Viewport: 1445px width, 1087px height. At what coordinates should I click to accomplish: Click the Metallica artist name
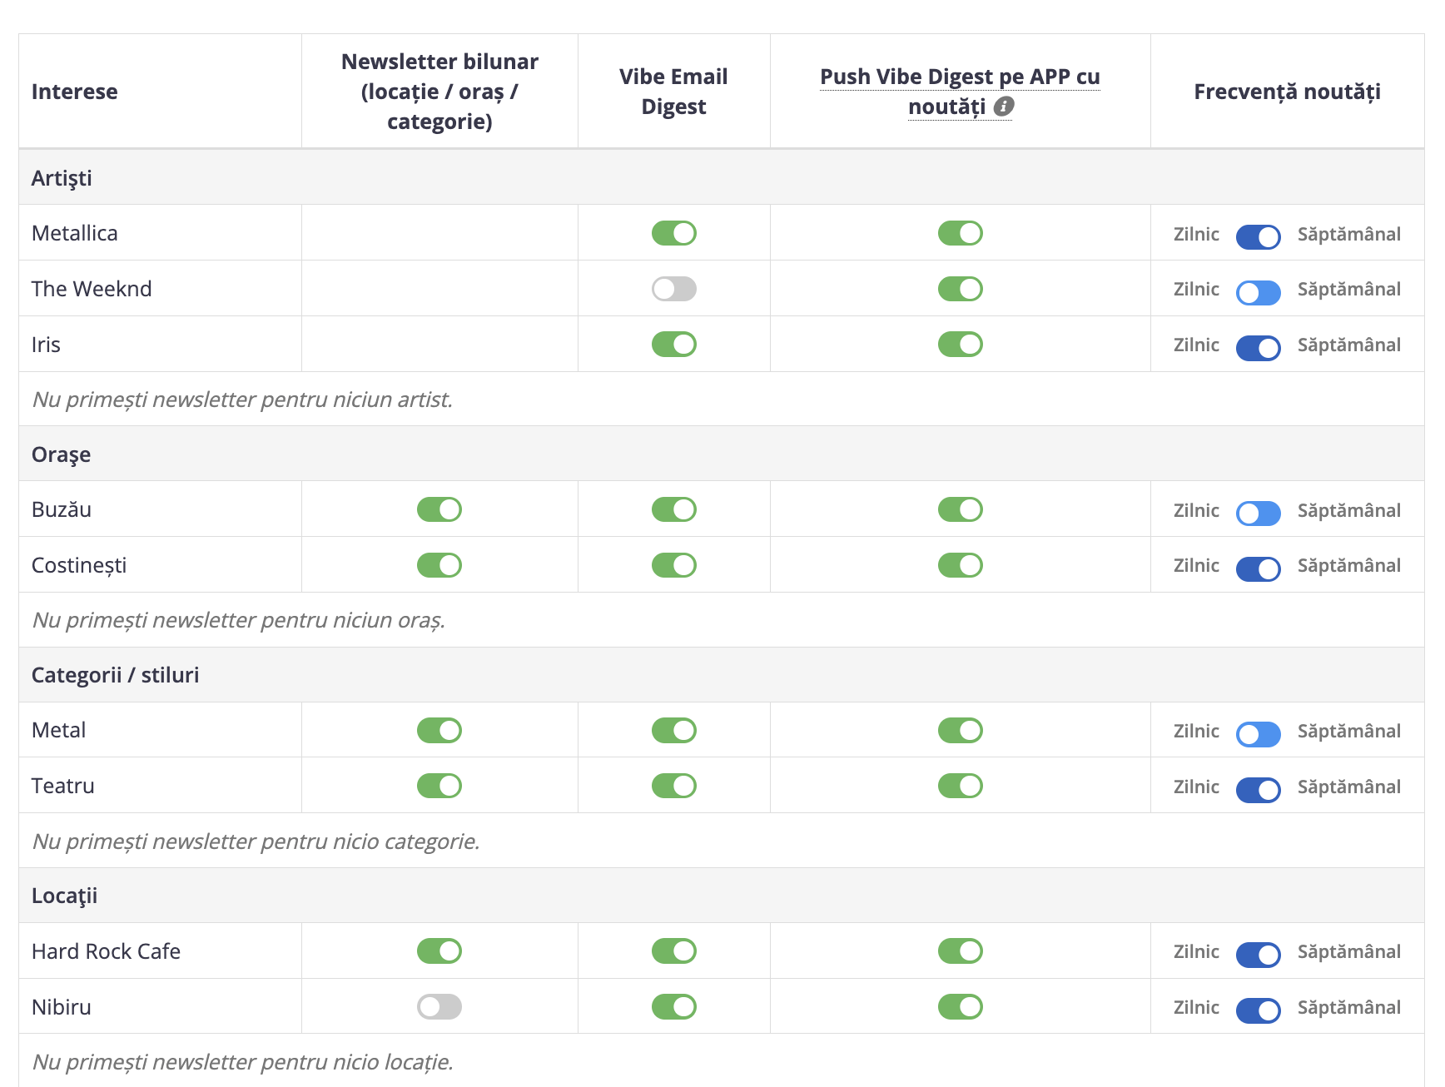click(x=75, y=233)
